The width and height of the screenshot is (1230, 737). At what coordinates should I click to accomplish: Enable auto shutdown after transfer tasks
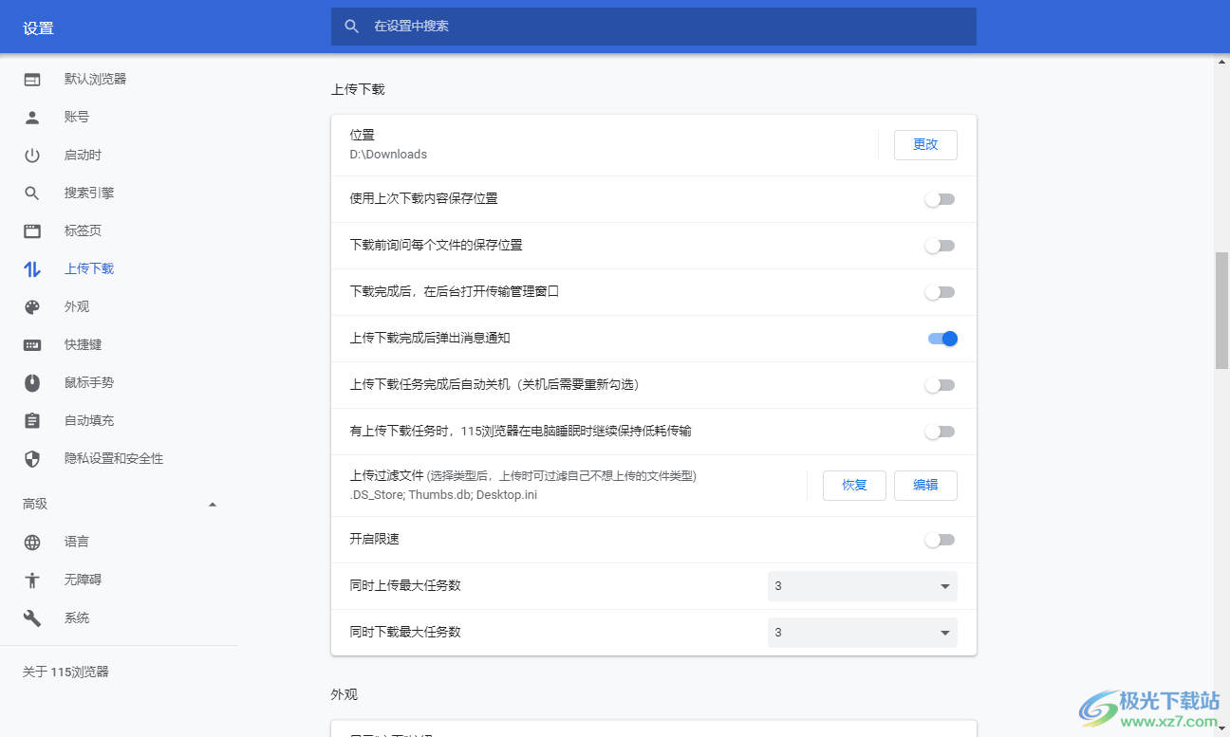pos(941,385)
